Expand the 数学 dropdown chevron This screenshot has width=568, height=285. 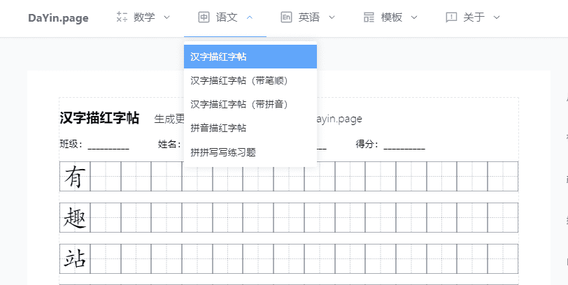point(166,17)
